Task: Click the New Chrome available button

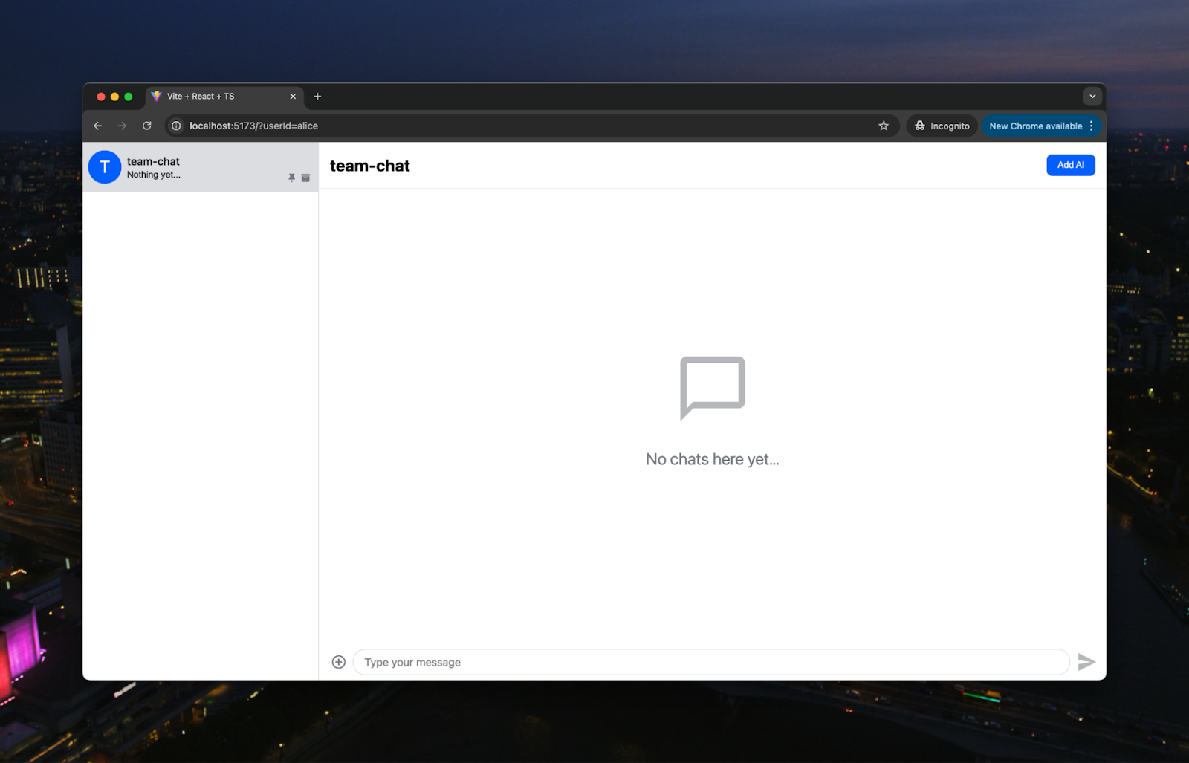Action: [1034, 126]
